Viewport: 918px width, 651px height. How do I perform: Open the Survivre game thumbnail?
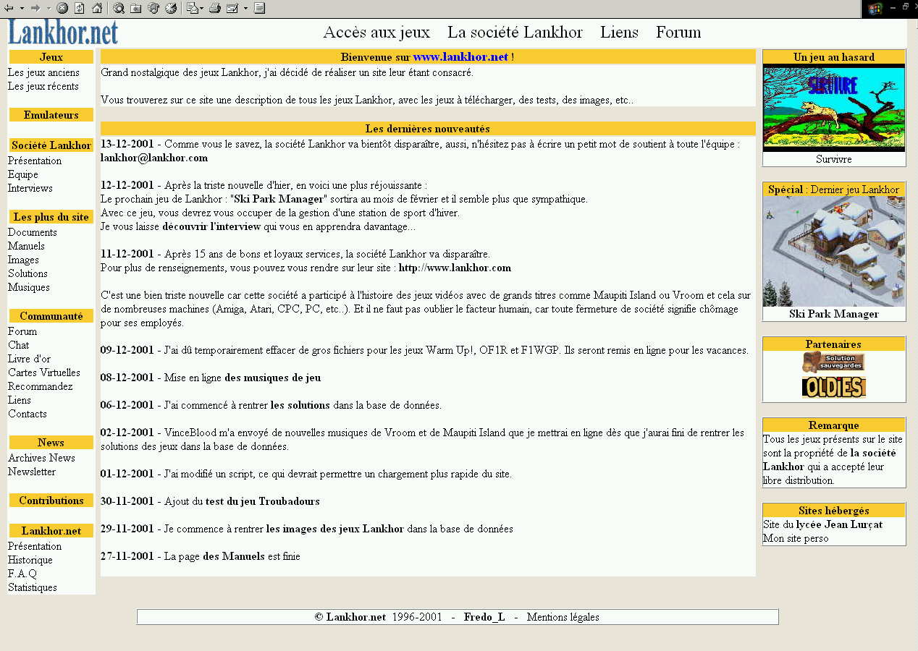click(834, 109)
